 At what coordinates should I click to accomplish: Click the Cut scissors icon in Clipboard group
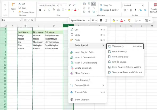[x=19, y=4]
